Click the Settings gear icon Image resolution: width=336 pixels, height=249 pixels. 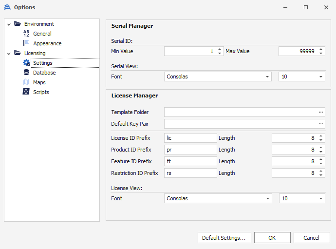pyautogui.click(x=26, y=63)
